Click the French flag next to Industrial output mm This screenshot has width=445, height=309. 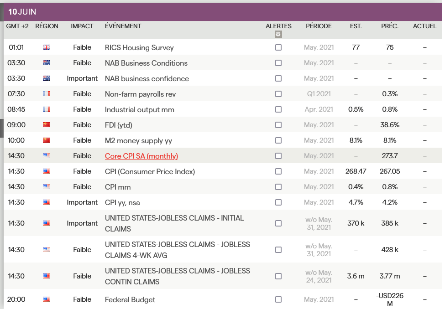(47, 109)
